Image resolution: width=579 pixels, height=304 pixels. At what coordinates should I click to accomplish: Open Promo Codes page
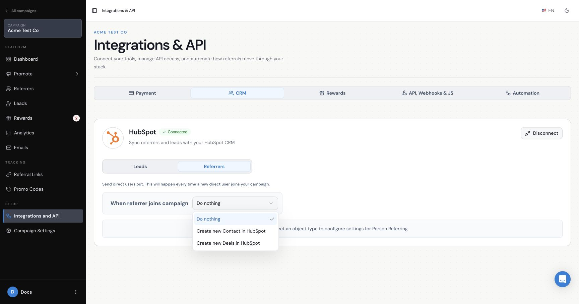pos(43,189)
